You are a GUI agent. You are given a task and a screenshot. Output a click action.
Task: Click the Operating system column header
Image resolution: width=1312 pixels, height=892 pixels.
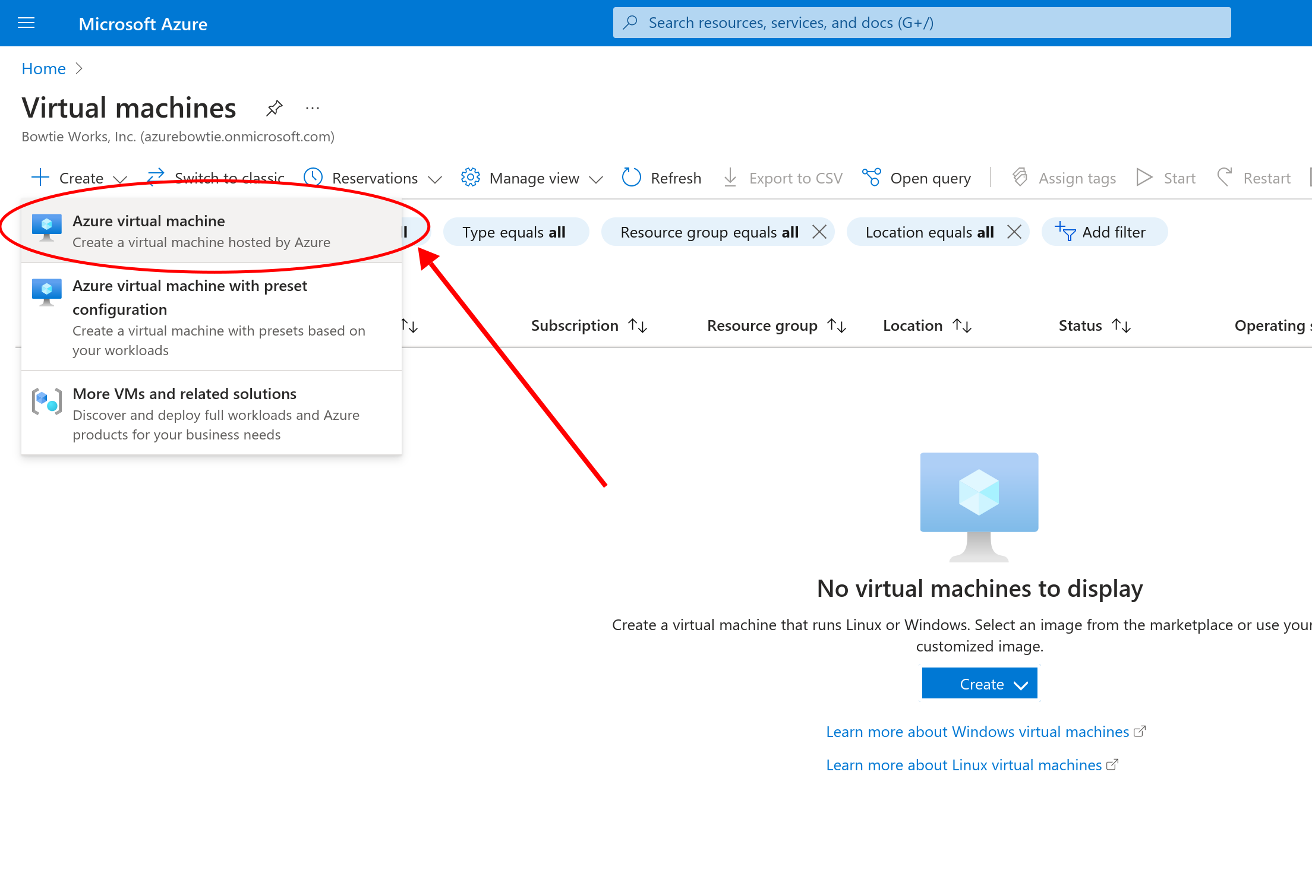pos(1272,325)
